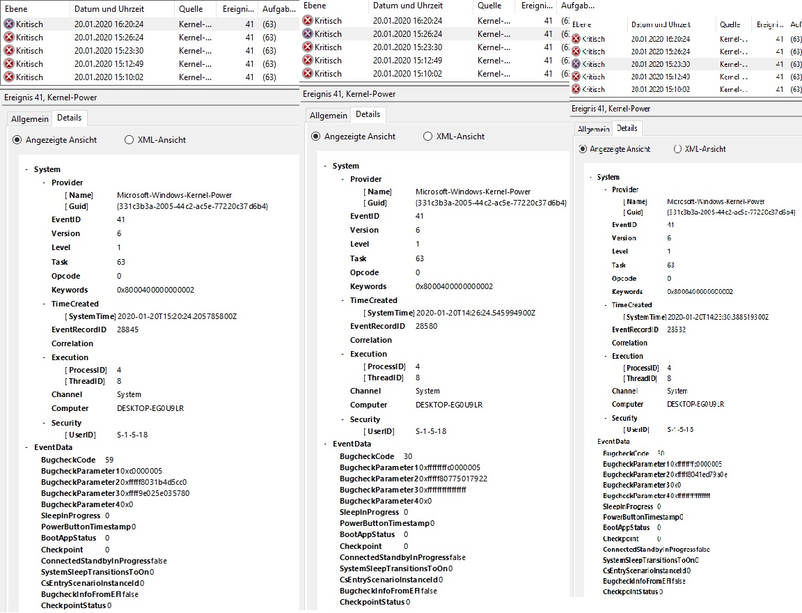Sort by Ebene column in left screenshot
802x613 pixels.
pyautogui.click(x=35, y=8)
